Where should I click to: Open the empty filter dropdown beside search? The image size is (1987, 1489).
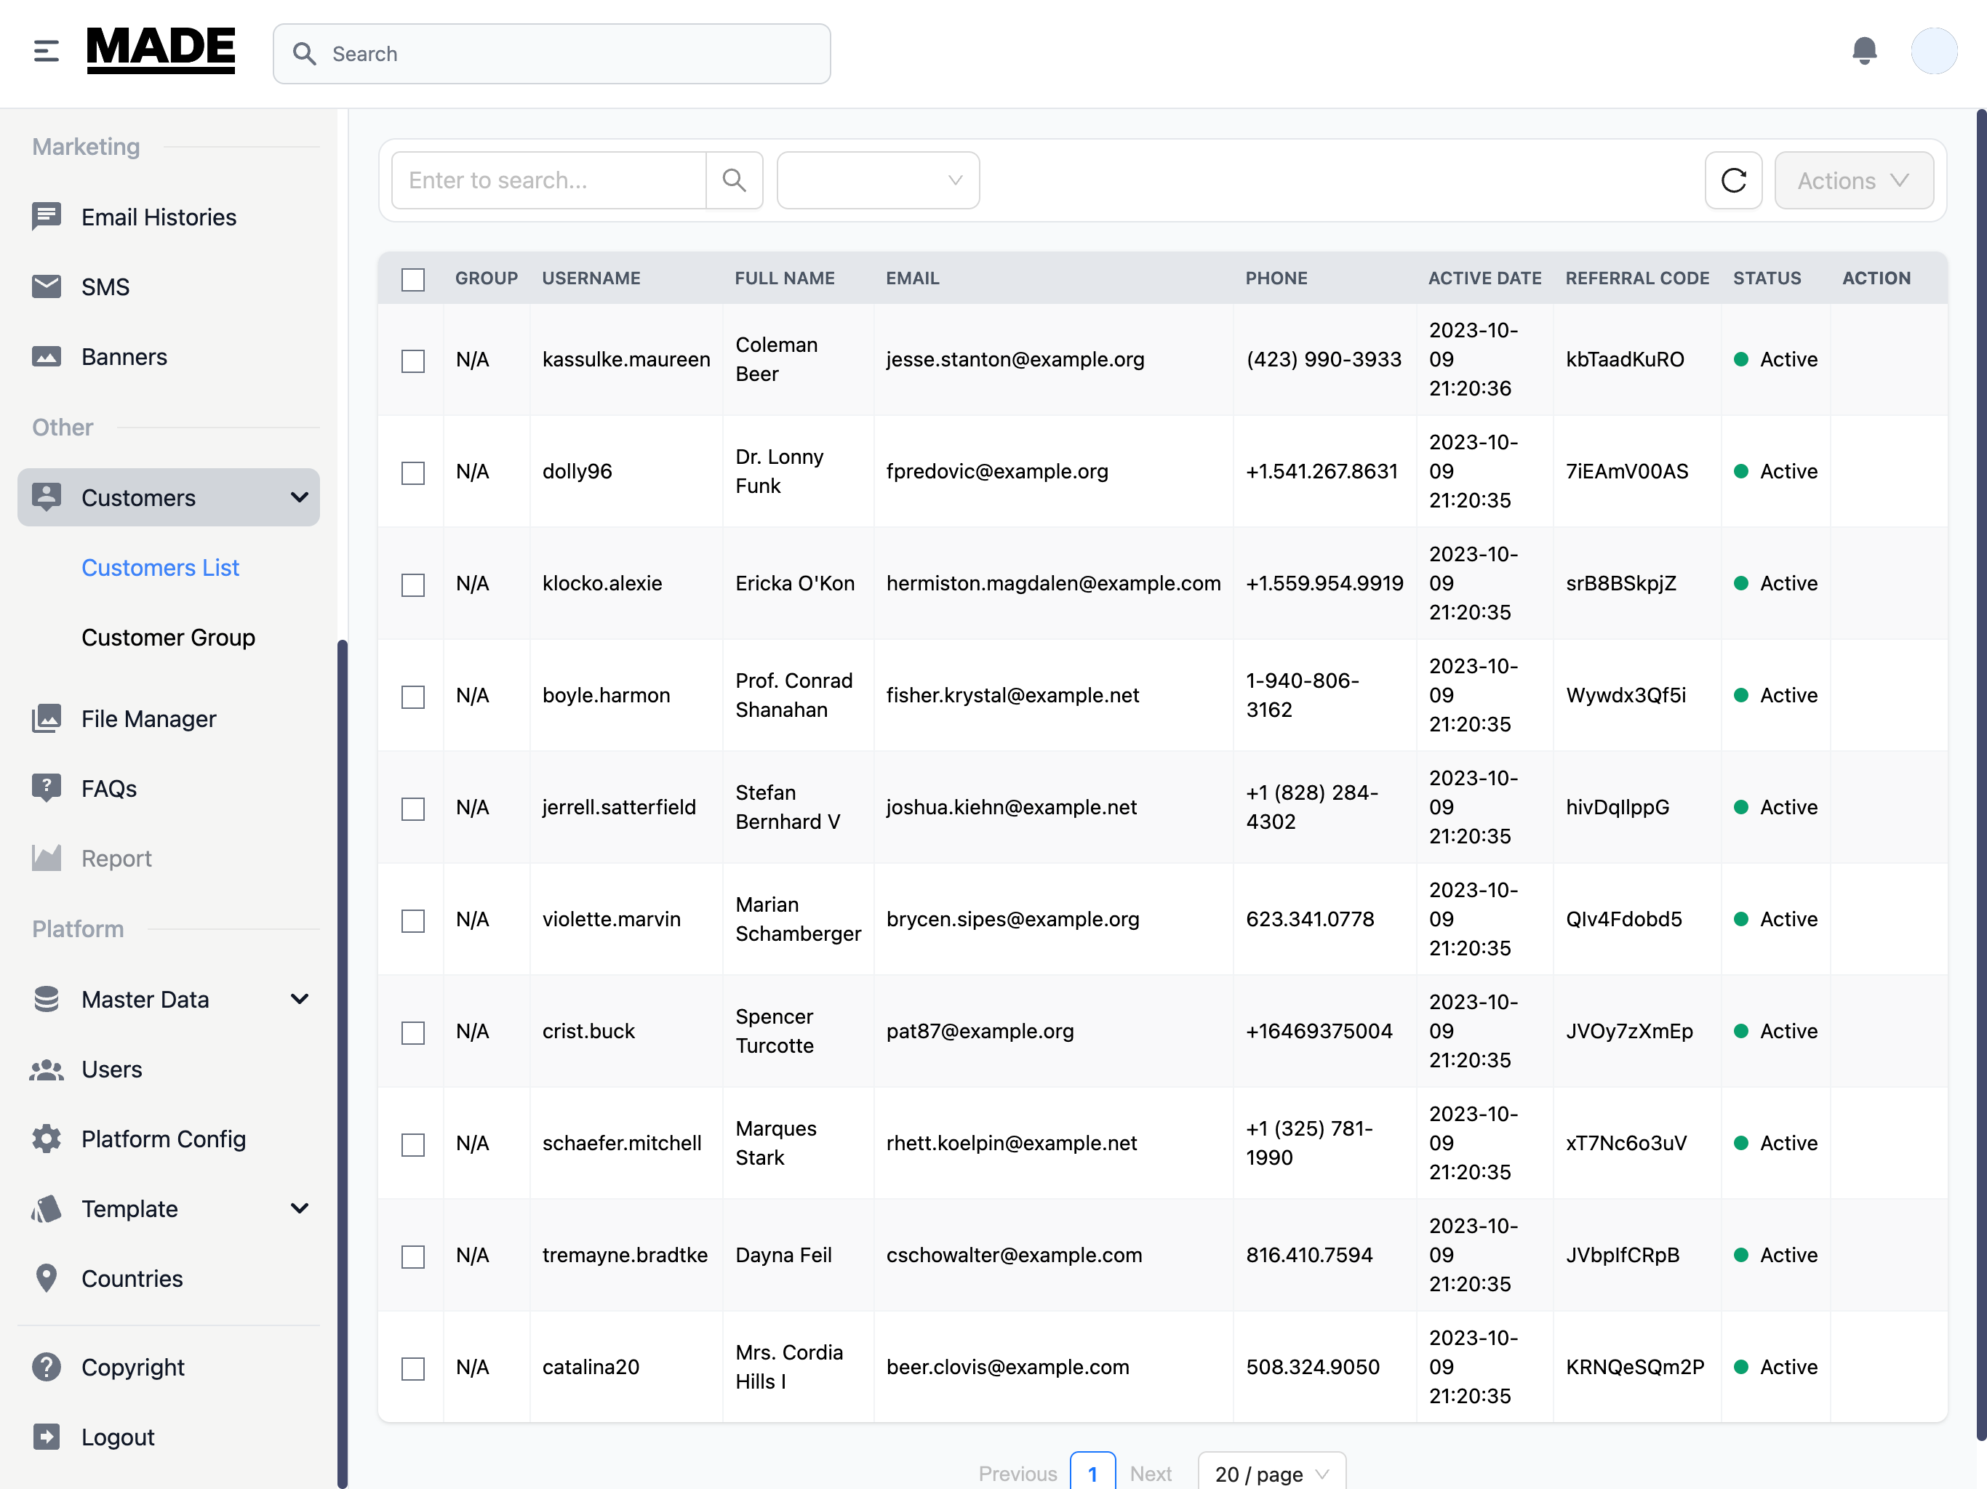[878, 180]
